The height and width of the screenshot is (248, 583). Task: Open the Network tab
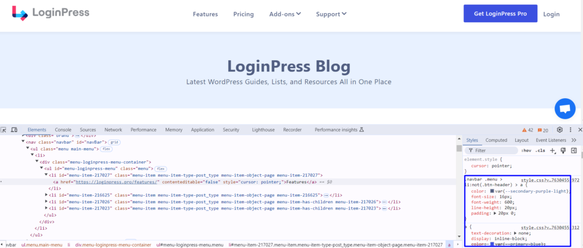[x=113, y=130]
